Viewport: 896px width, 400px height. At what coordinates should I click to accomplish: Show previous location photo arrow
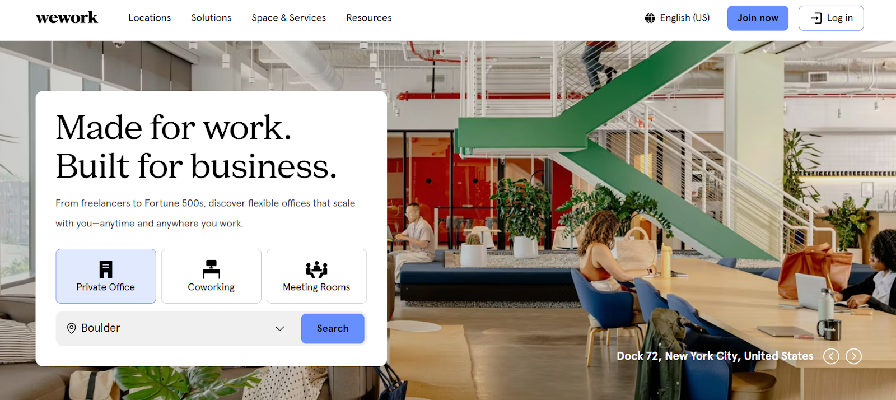tap(831, 356)
